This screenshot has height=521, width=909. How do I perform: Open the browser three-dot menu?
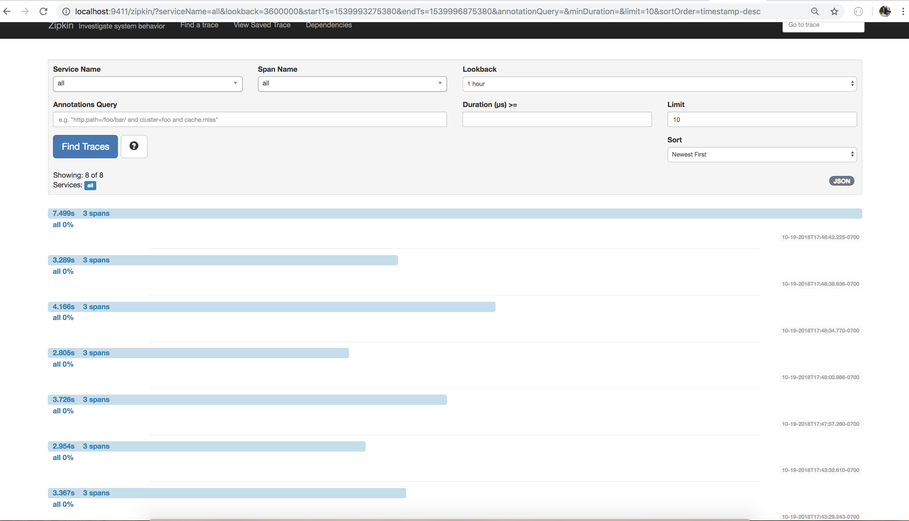[903, 11]
